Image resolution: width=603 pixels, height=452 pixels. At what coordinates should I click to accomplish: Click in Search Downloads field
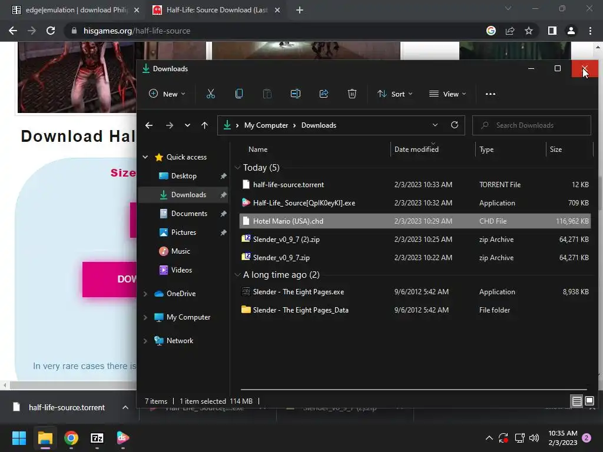click(x=532, y=125)
